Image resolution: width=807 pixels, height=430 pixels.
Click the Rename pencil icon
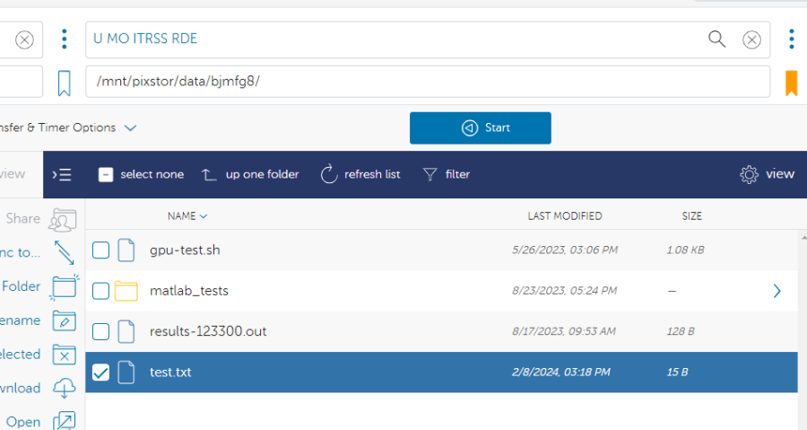click(x=64, y=320)
